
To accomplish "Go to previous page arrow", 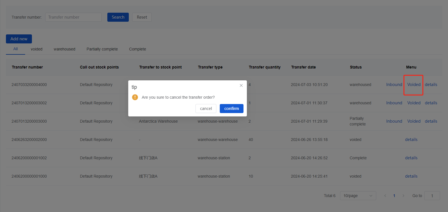I will 385,196.
